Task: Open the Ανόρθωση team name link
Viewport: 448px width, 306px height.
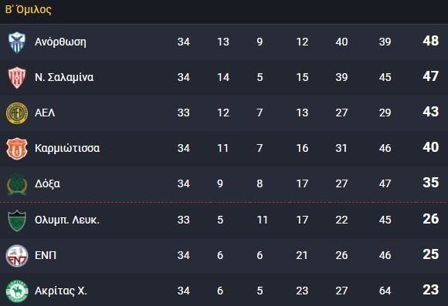Action: click(60, 42)
